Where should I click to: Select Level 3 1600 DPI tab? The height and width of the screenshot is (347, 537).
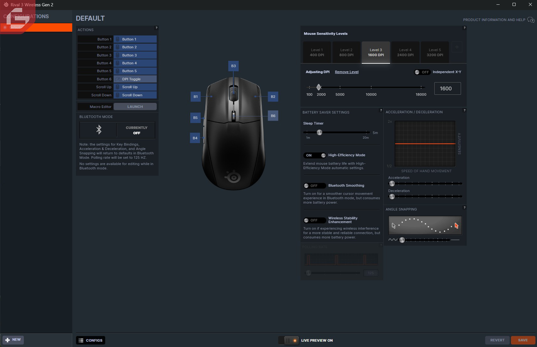click(376, 52)
